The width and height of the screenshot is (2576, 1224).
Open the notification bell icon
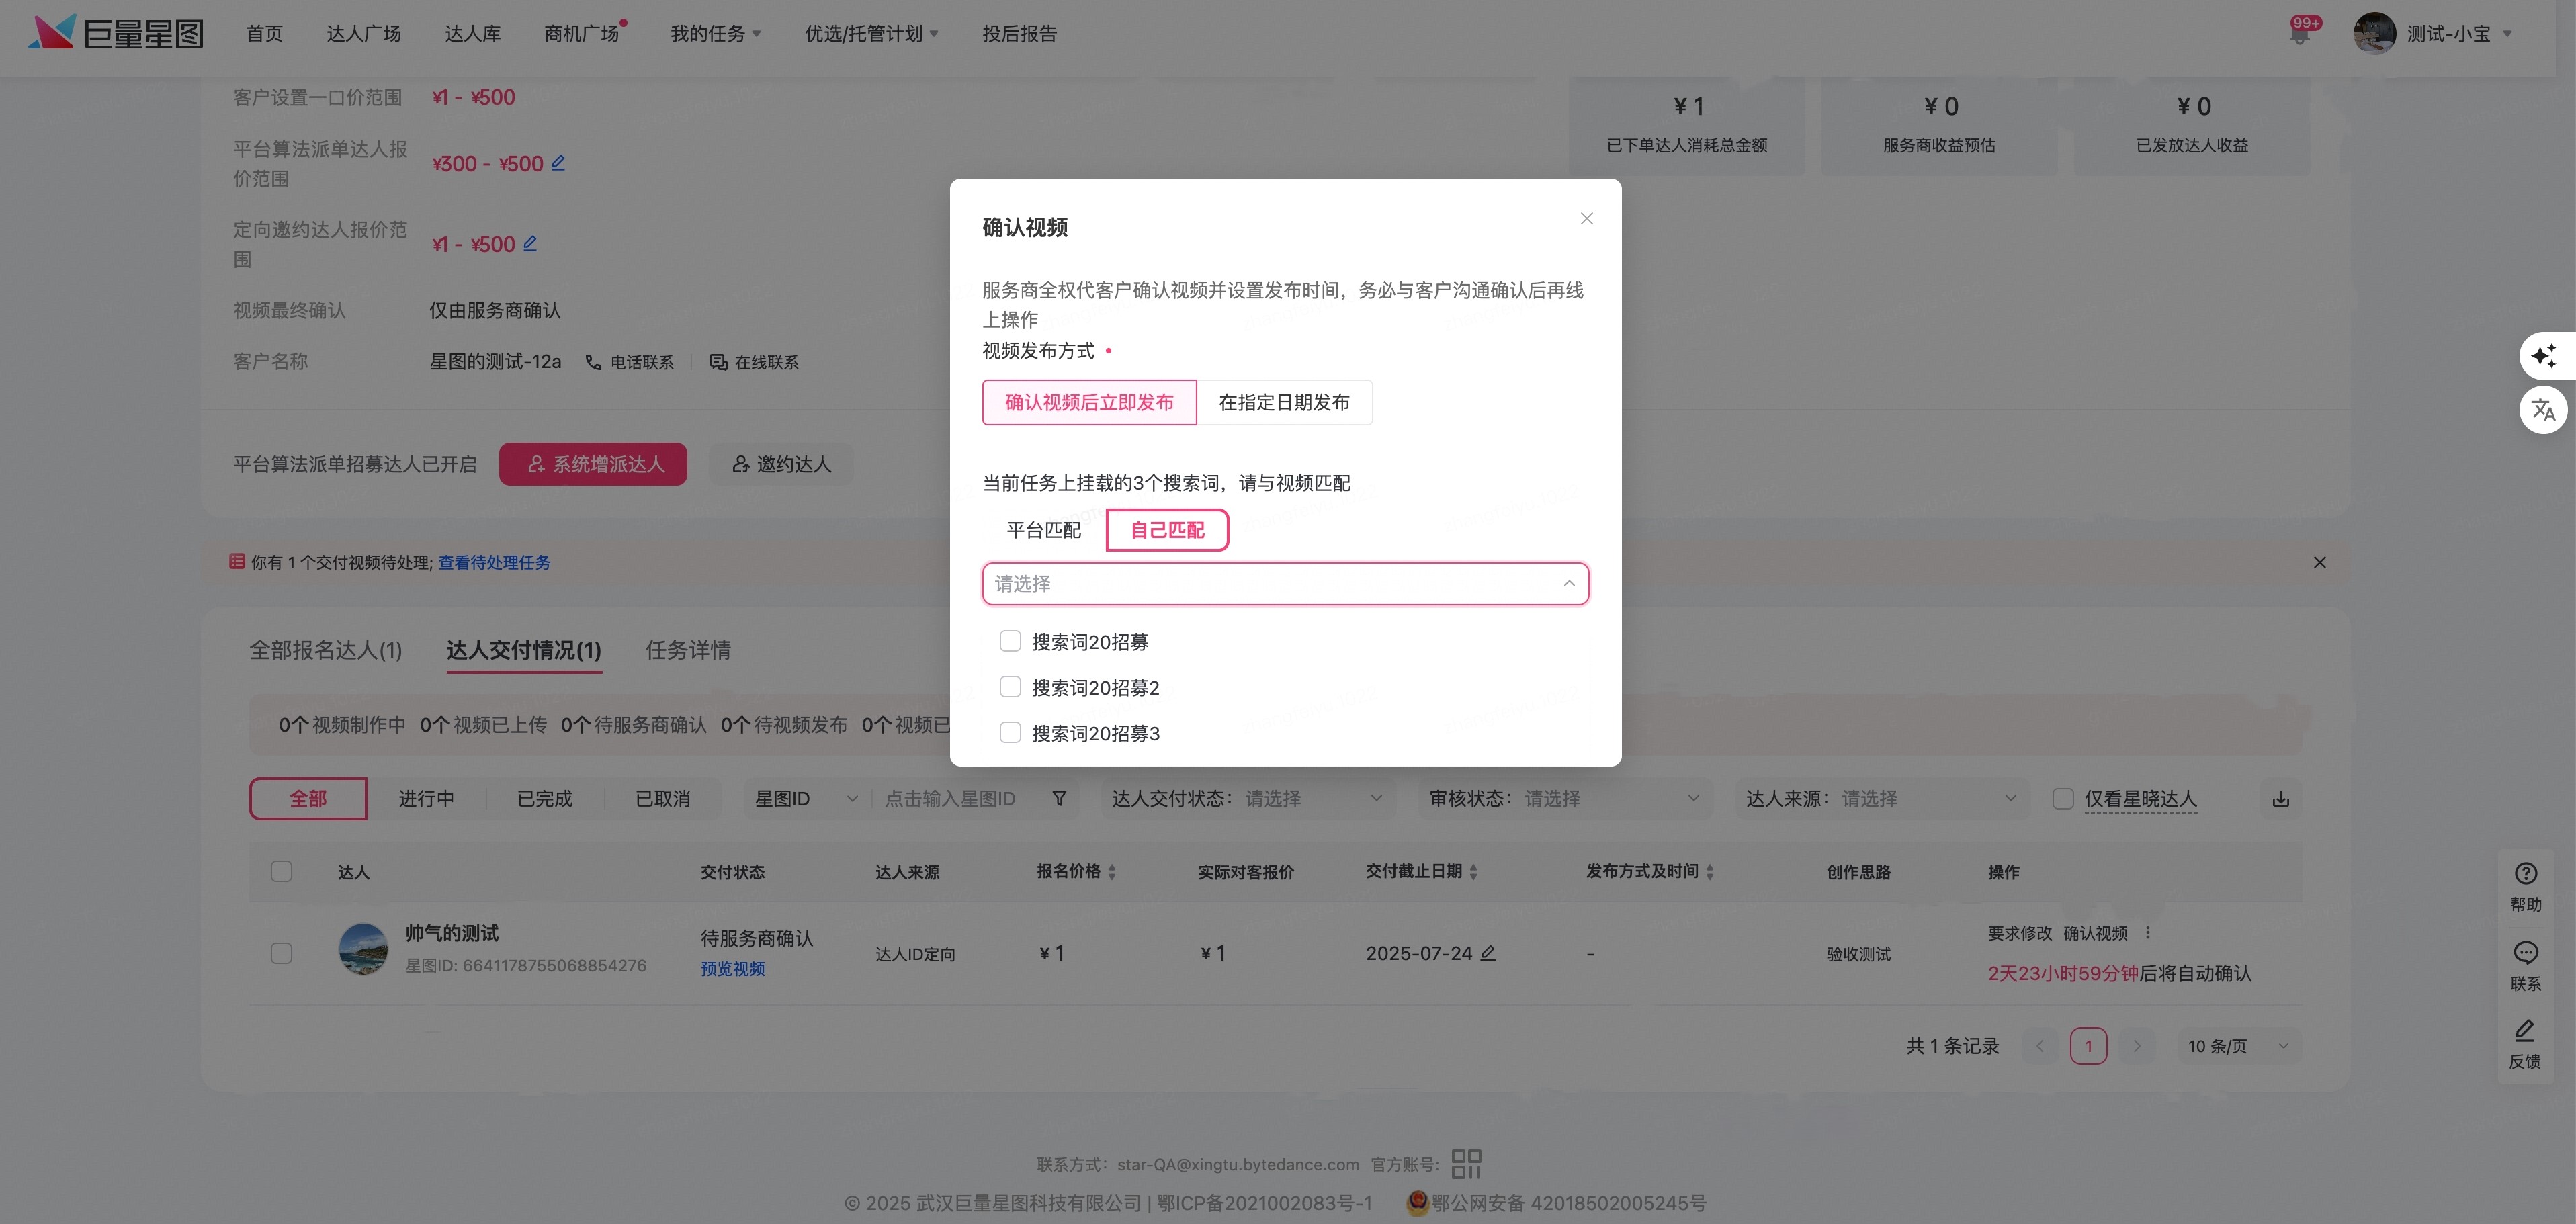pyautogui.click(x=2299, y=35)
